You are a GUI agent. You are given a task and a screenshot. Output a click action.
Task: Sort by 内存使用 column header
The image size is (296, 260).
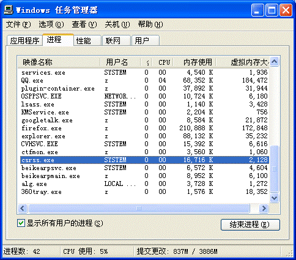pos(194,62)
